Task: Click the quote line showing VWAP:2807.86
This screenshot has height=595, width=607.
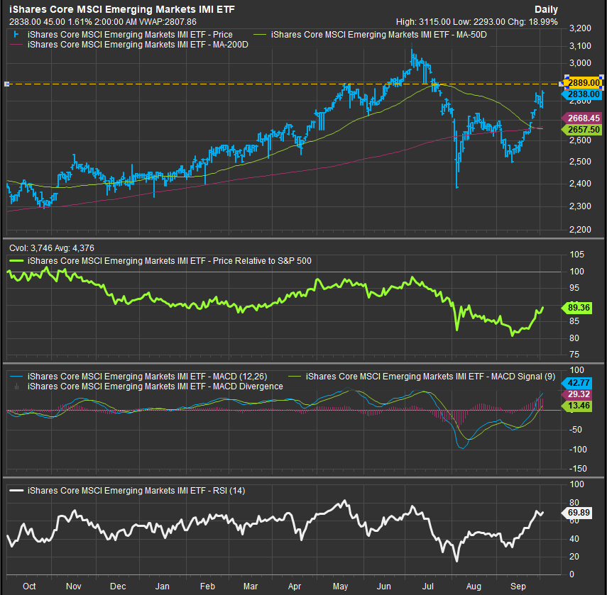Action: coord(103,22)
